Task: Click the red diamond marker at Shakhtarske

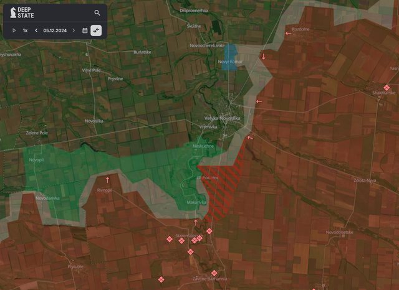Action: (x=387, y=88)
